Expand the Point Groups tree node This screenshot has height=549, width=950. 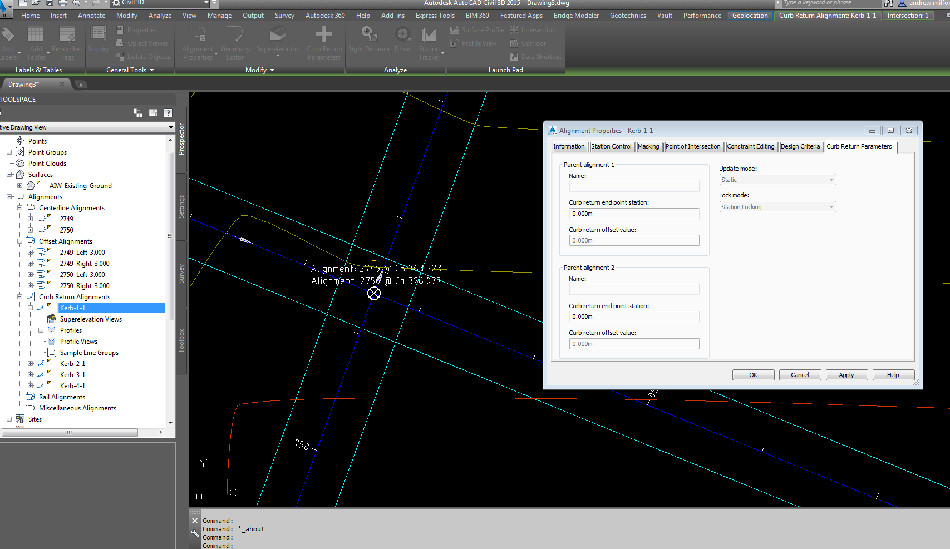coord(9,152)
